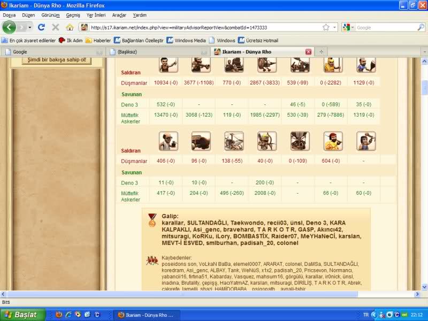Reload the page with the refresh icon
This screenshot has width=428, height=321.
[41, 27]
